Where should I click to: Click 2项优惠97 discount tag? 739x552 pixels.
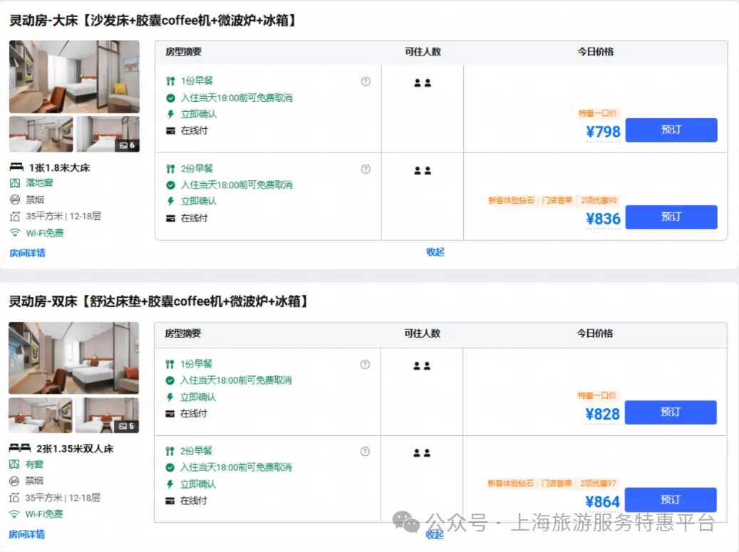598,483
